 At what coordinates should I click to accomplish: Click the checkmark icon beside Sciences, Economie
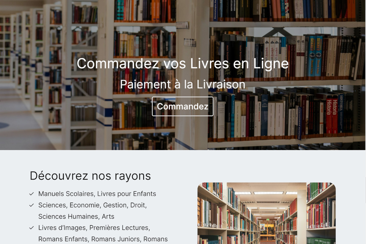[x=31, y=205]
